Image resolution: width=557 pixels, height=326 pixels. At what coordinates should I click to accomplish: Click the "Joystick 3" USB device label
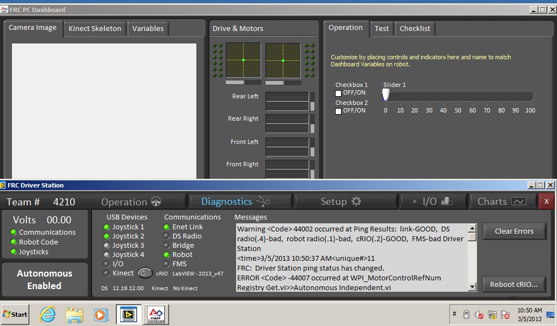[x=128, y=246]
